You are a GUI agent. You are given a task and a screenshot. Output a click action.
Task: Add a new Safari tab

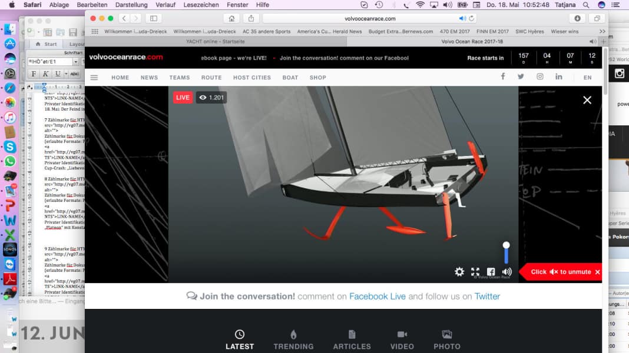tap(603, 42)
